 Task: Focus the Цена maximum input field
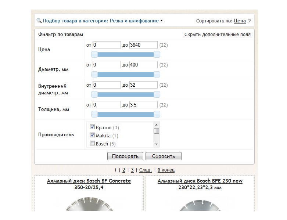pos(143,45)
